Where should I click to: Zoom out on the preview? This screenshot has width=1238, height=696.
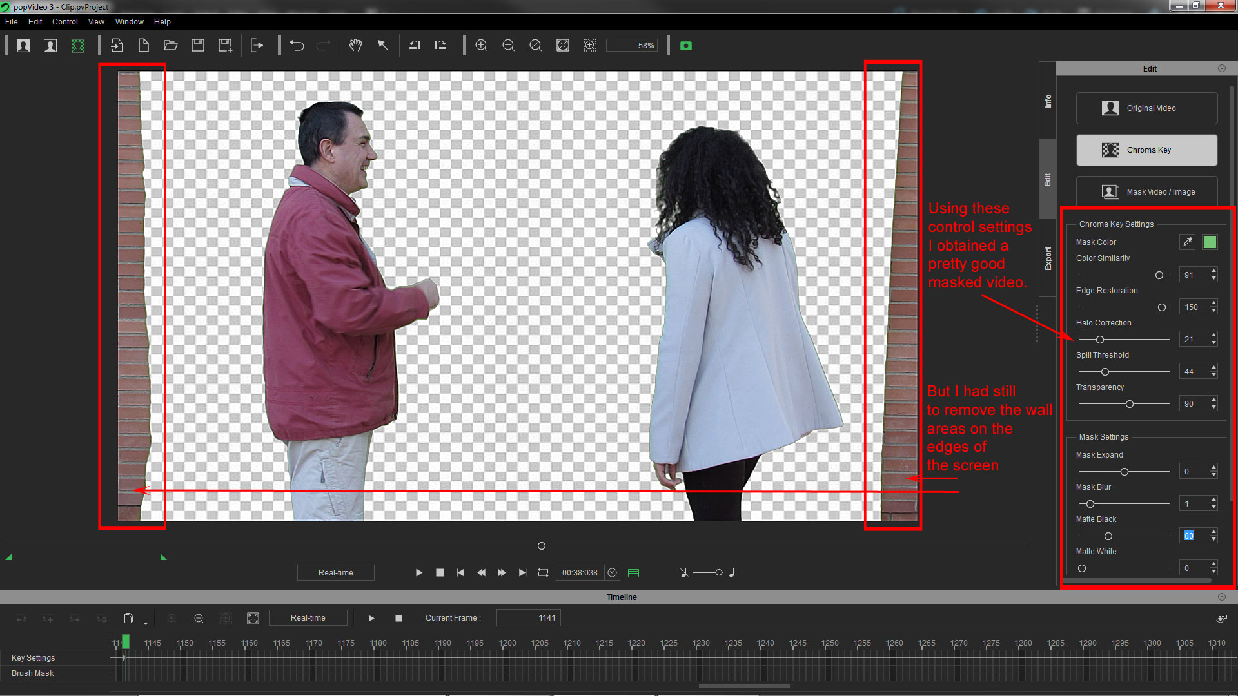(508, 46)
